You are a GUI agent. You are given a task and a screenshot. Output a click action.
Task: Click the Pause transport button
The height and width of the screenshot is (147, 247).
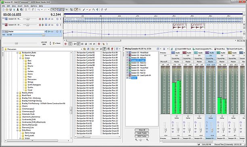82,44
